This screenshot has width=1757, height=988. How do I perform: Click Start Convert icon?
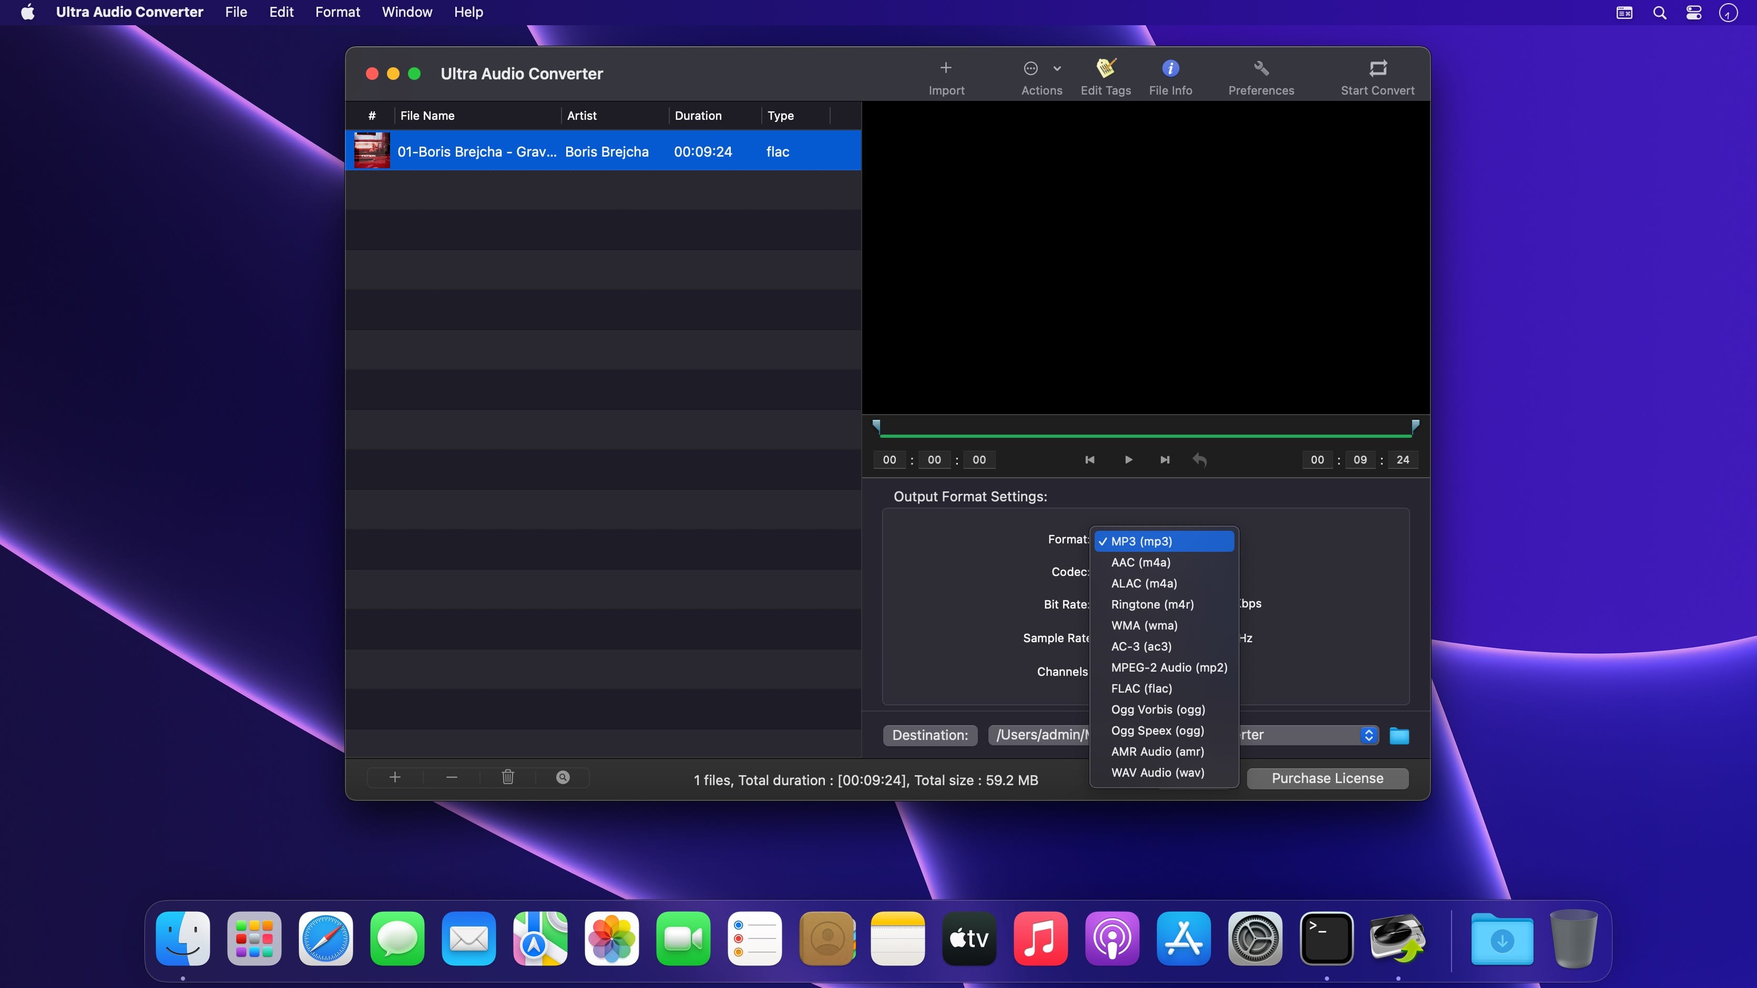(1378, 69)
